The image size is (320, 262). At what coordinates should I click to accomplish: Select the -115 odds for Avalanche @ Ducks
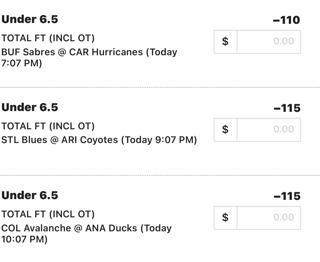(287, 196)
